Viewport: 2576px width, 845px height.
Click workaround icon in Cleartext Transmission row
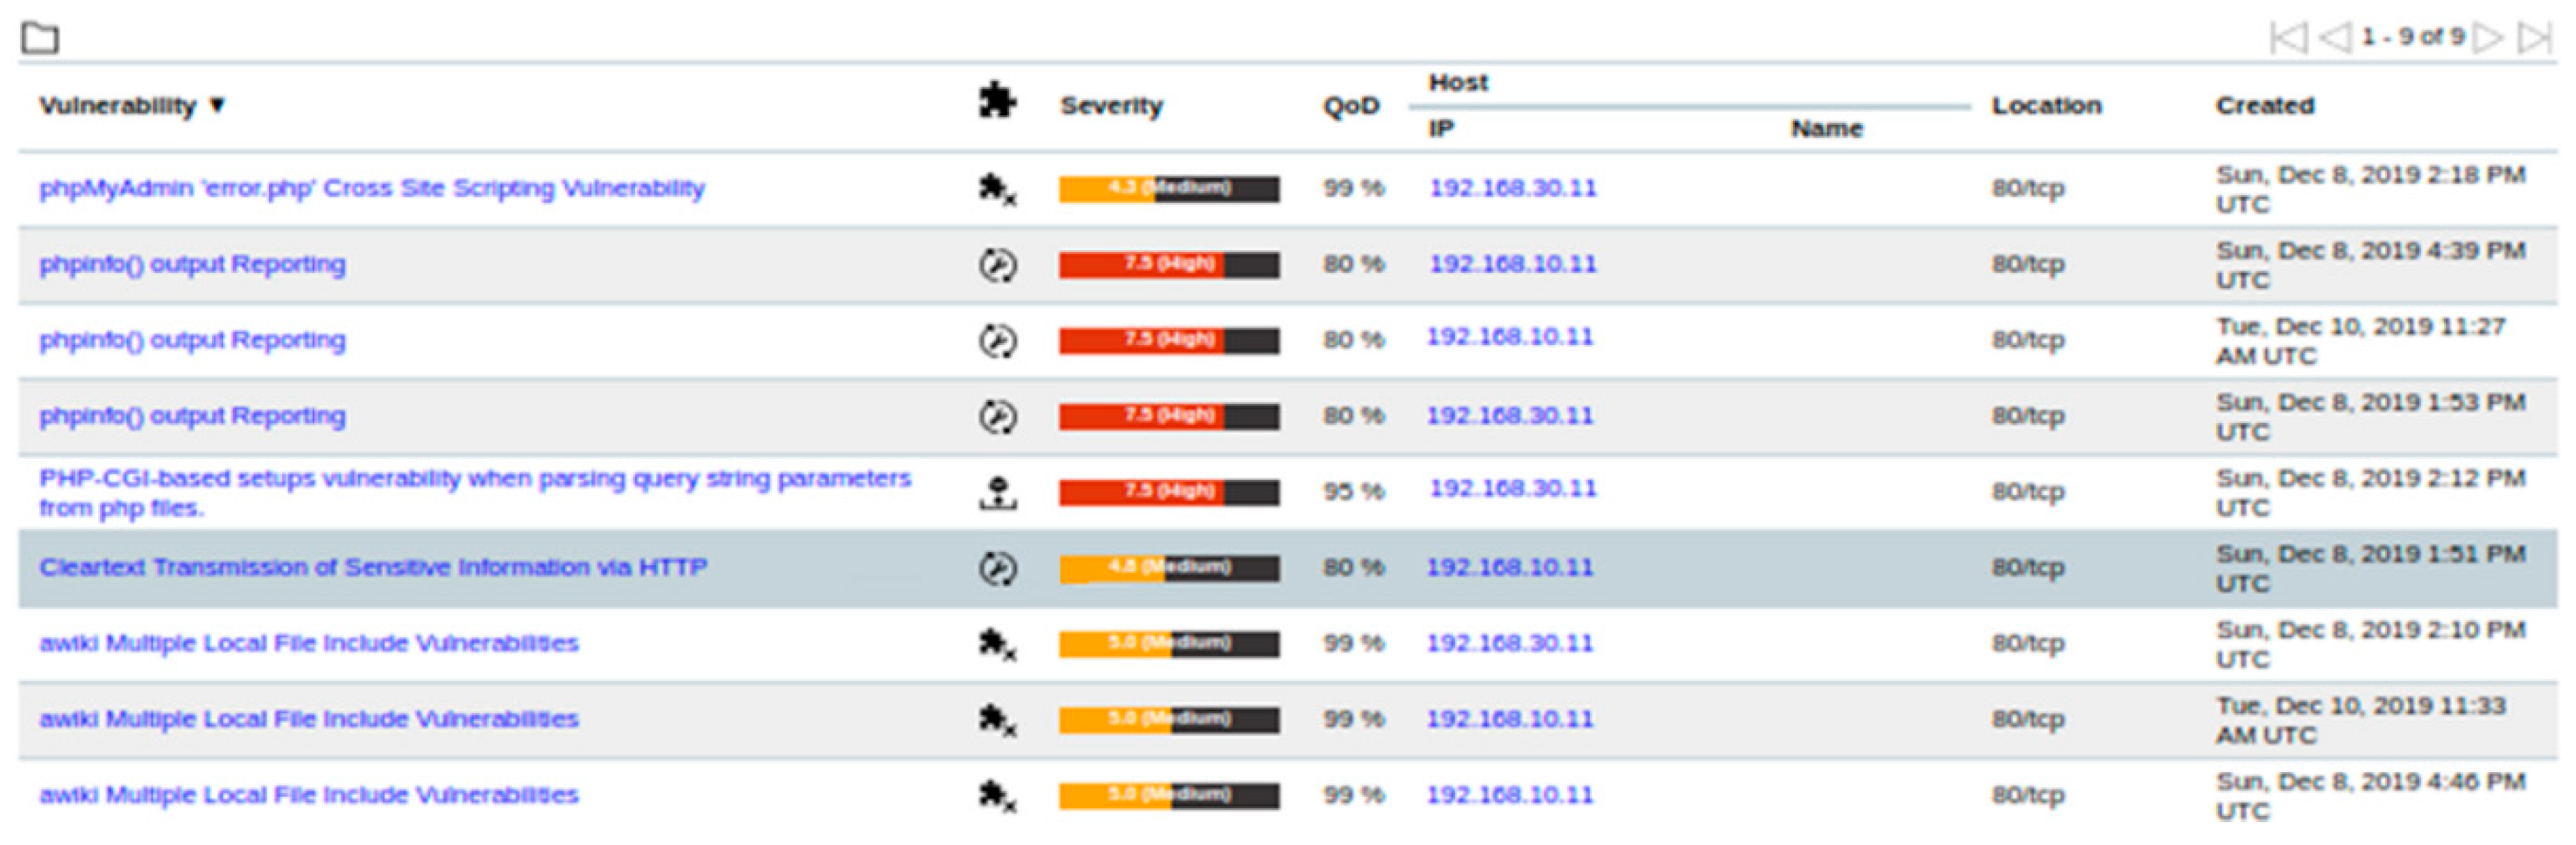click(997, 569)
